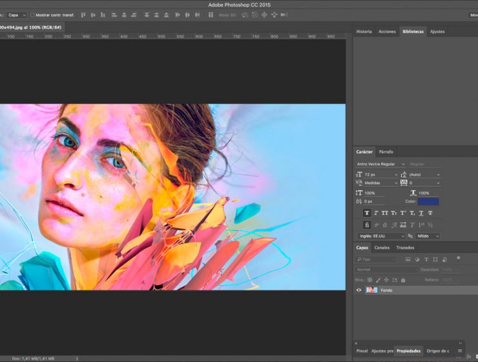
Task: Toggle subscript text style
Action: coord(412,213)
